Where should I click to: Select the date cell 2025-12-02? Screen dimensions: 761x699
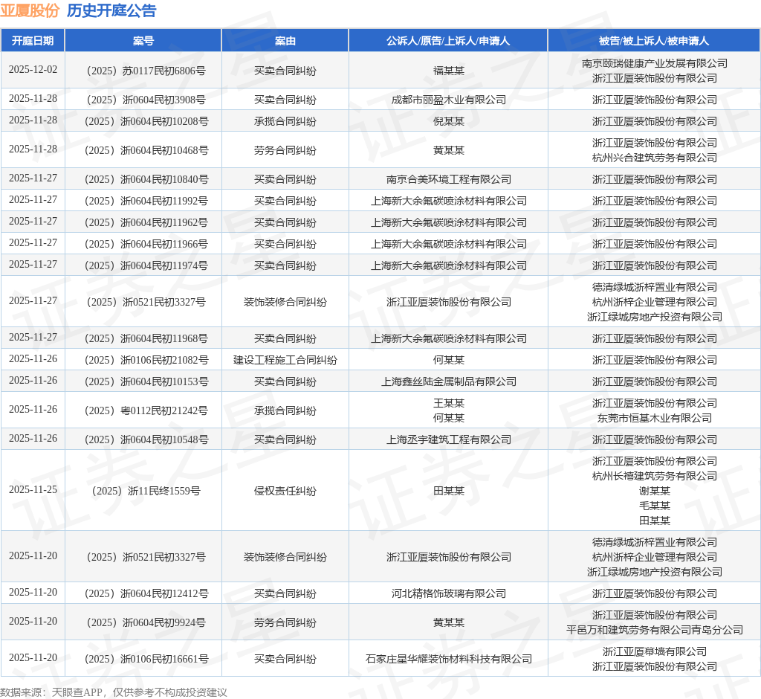point(33,69)
